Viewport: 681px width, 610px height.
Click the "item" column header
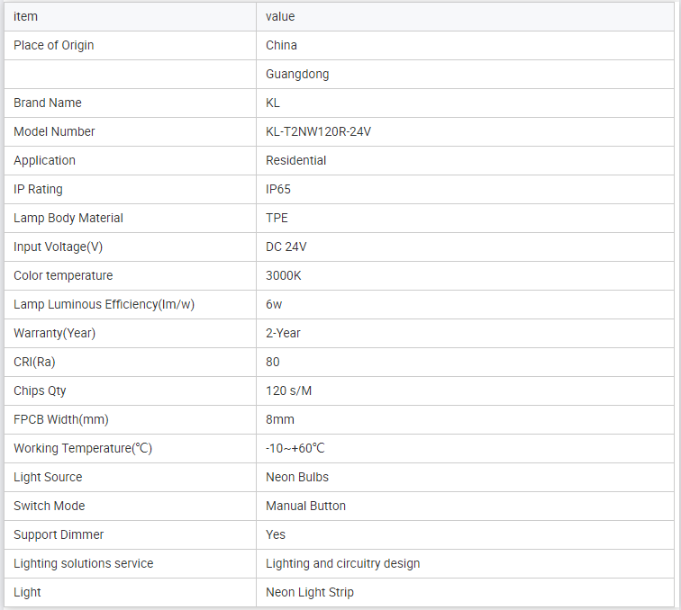click(x=26, y=16)
